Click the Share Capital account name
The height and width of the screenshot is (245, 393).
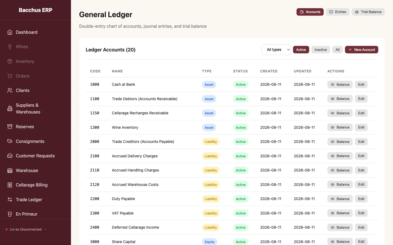[x=124, y=242]
